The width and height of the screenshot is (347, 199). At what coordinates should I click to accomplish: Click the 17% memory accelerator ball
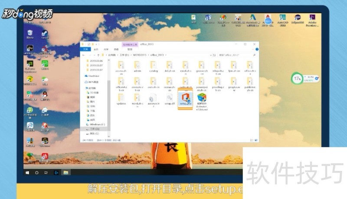pyautogui.click(x=297, y=79)
